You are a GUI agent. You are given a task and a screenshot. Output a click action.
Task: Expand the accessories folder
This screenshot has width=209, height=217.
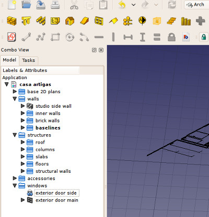(15, 178)
